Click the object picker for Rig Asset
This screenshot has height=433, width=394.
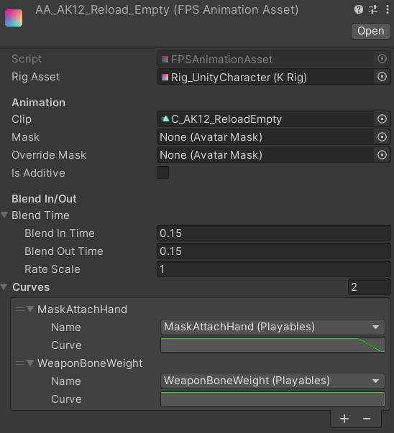pyautogui.click(x=382, y=77)
